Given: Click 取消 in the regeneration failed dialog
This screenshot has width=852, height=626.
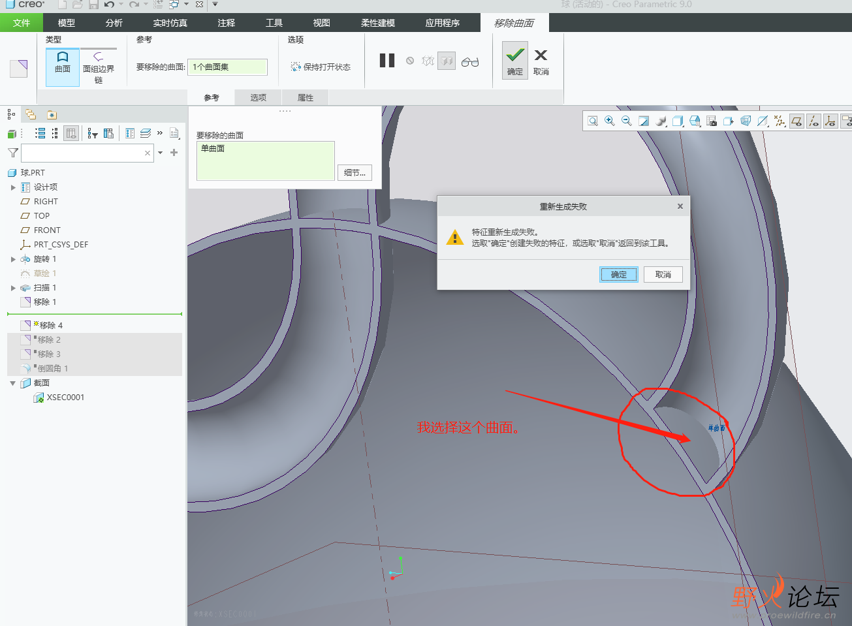Looking at the screenshot, I should [663, 274].
